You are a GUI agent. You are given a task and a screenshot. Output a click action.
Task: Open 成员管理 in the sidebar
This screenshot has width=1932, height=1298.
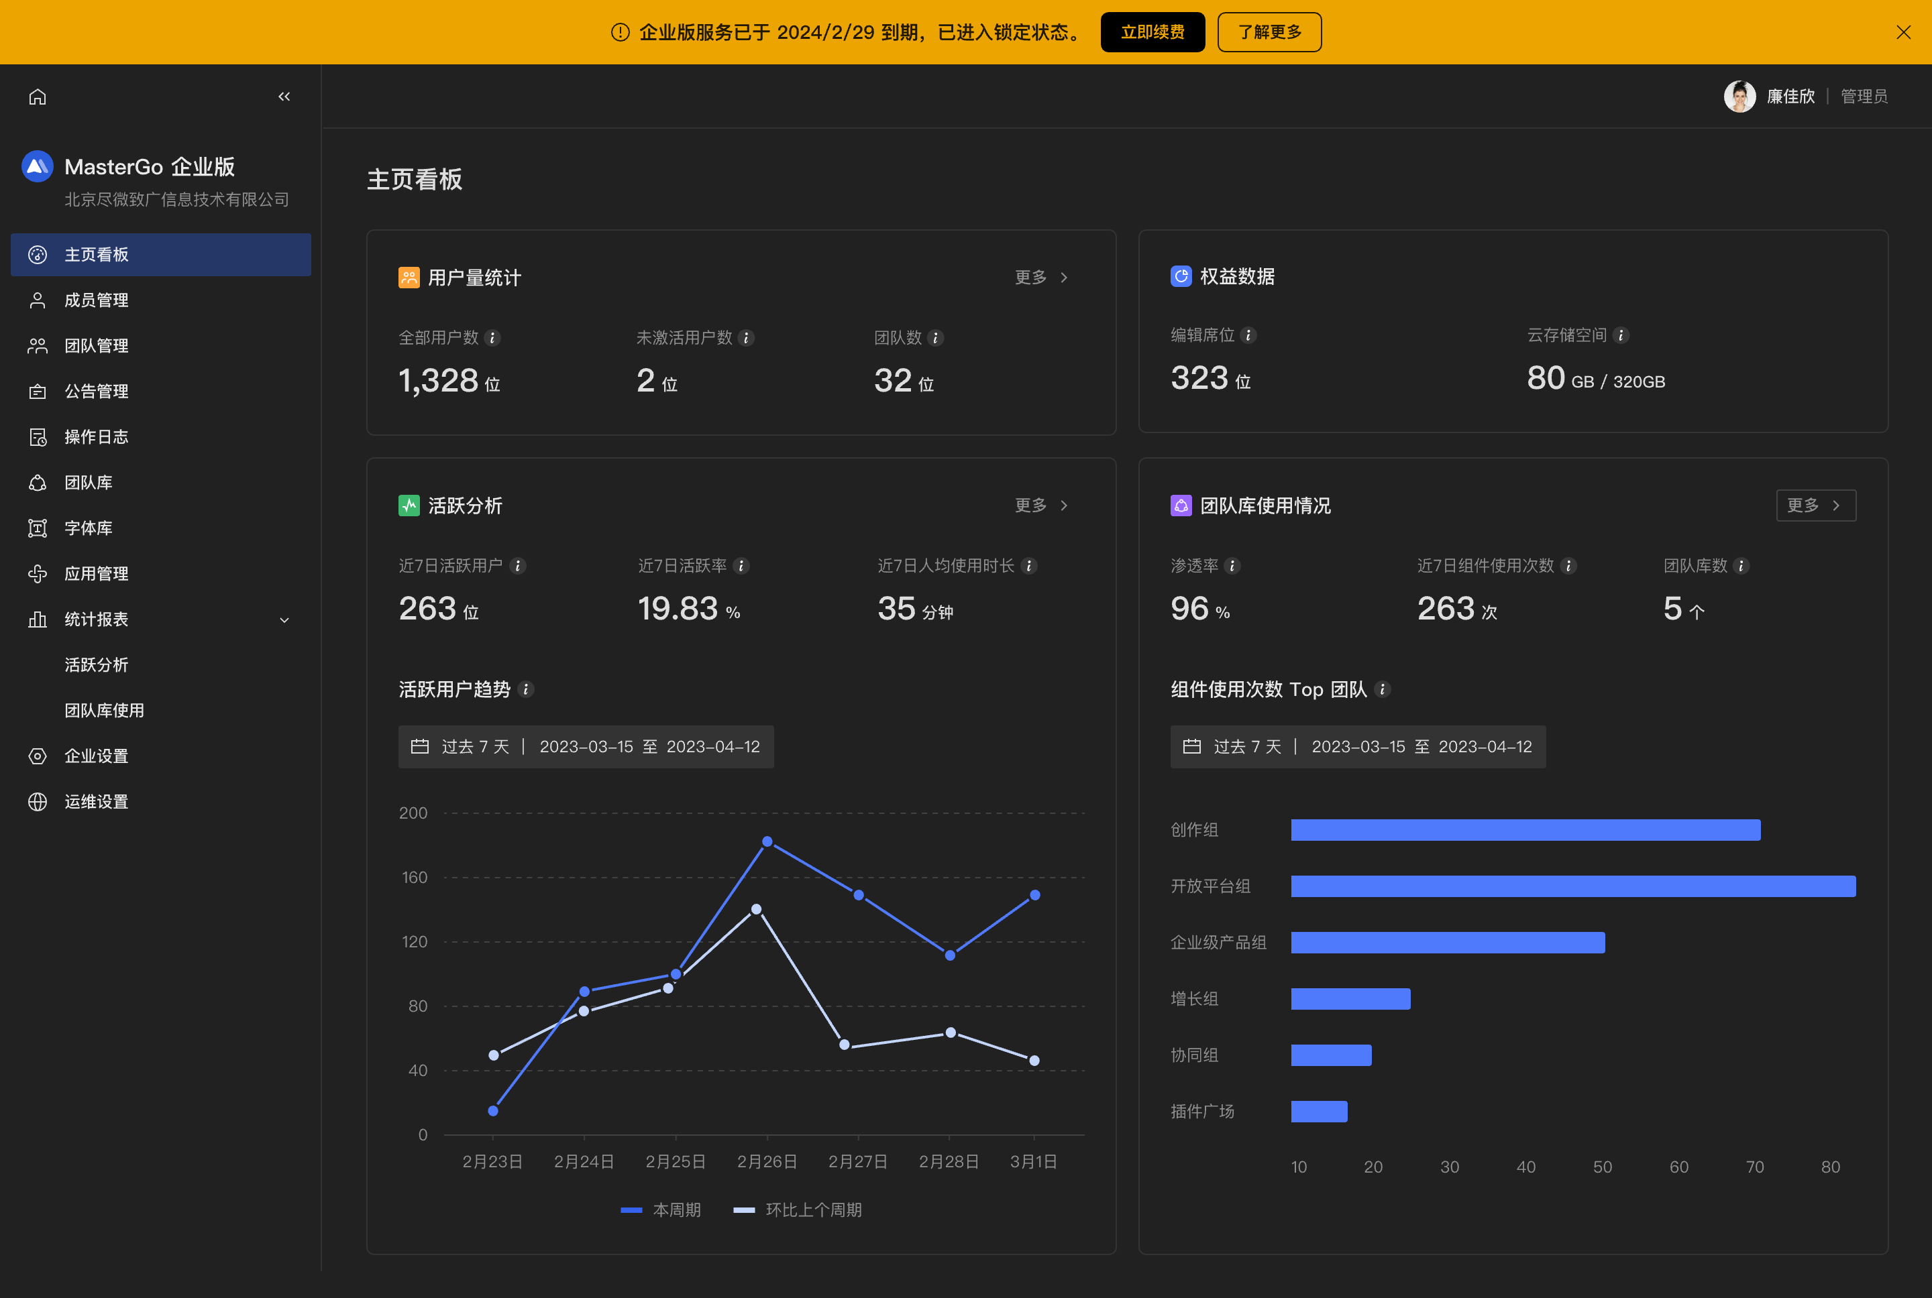coord(160,300)
